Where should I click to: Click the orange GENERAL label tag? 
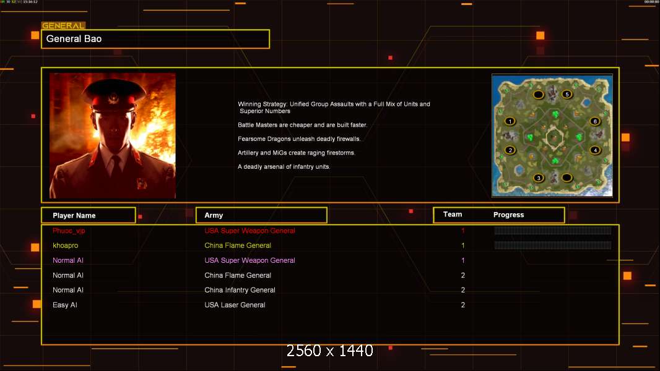(x=63, y=25)
